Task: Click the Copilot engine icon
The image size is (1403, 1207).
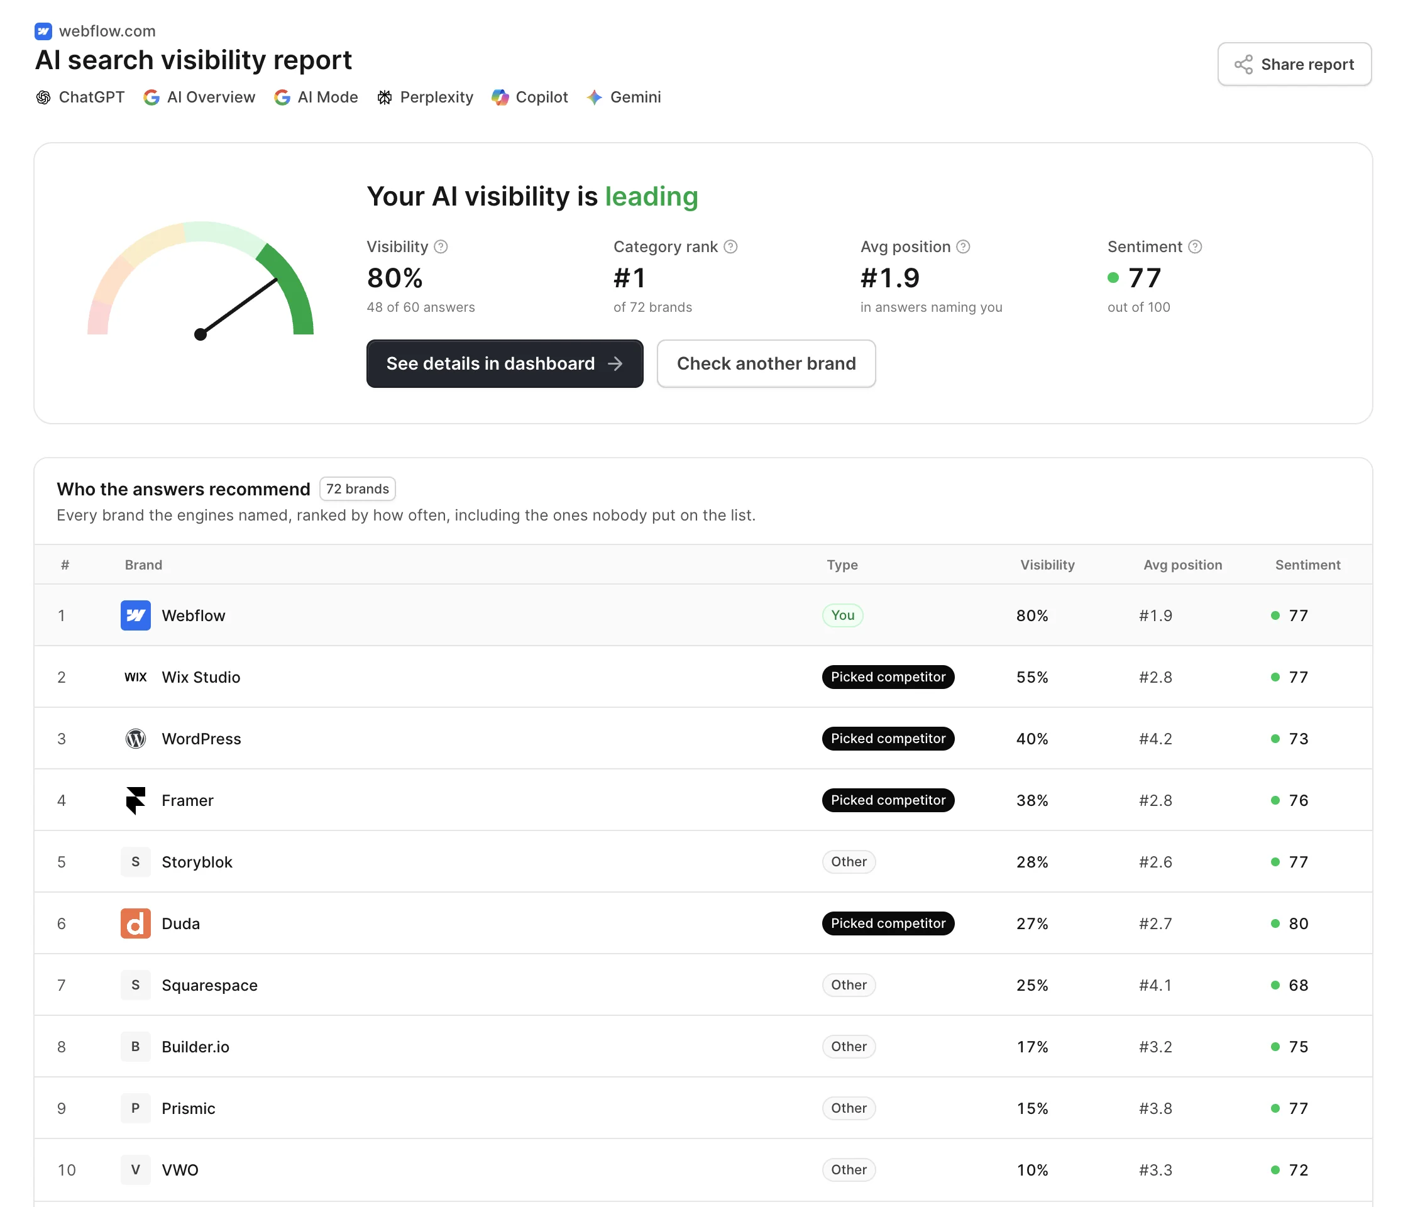Action: [500, 97]
